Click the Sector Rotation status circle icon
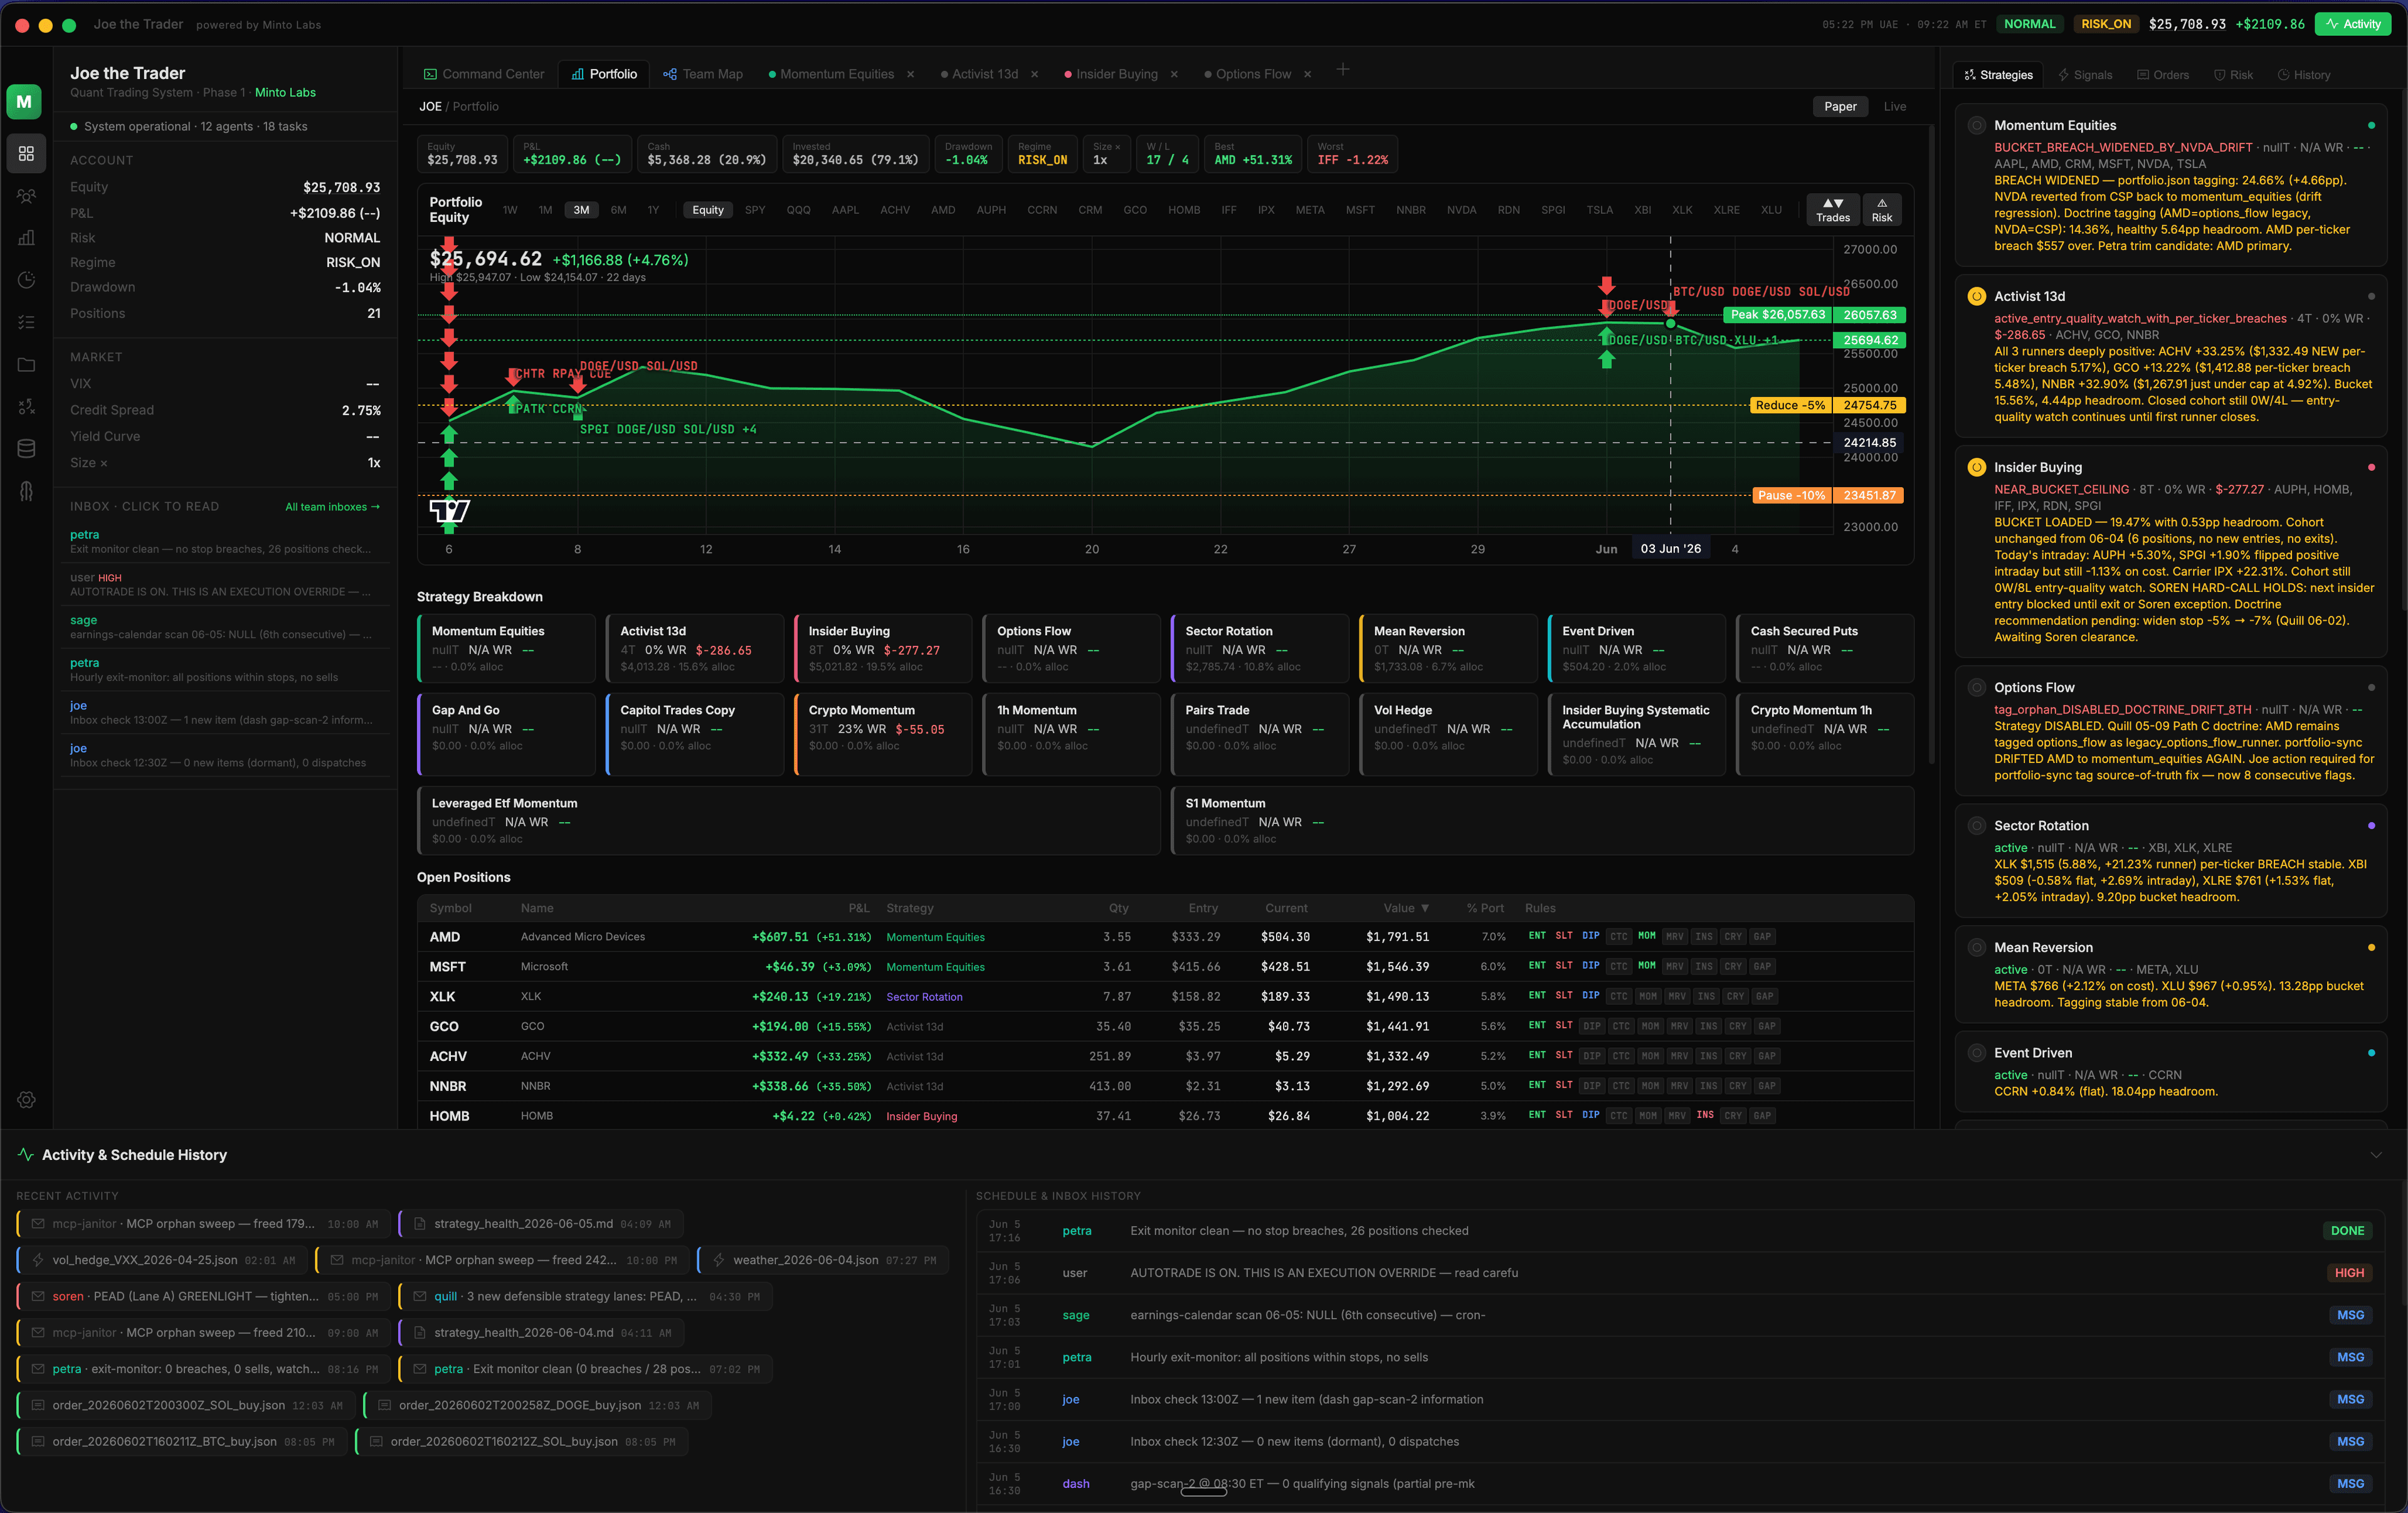The image size is (2408, 1513). [x=1976, y=825]
